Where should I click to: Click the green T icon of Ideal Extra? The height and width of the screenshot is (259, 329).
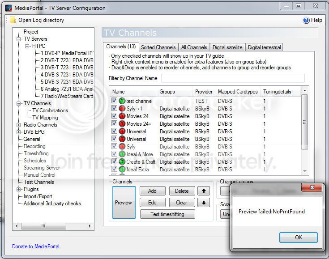[x=122, y=169]
